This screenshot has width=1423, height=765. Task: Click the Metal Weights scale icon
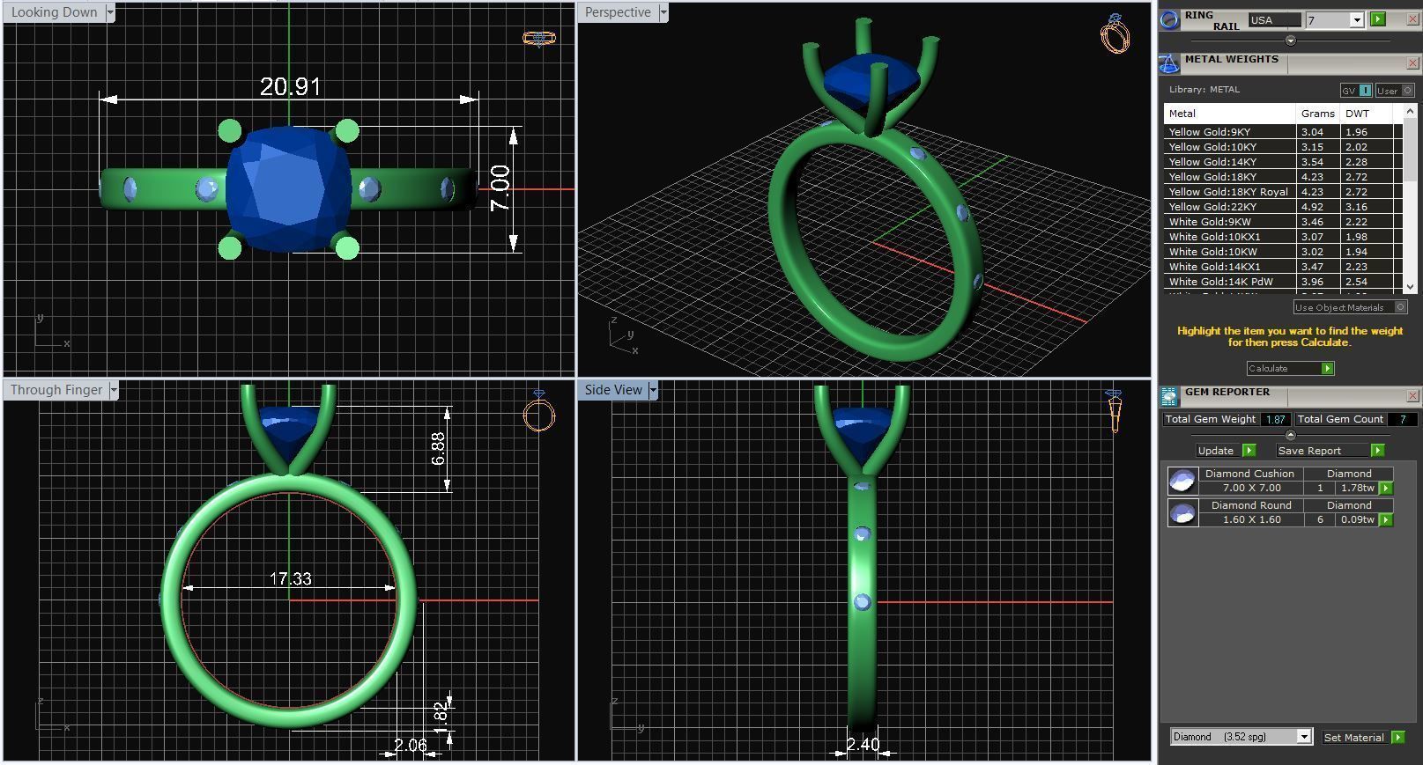pyautogui.click(x=1169, y=63)
